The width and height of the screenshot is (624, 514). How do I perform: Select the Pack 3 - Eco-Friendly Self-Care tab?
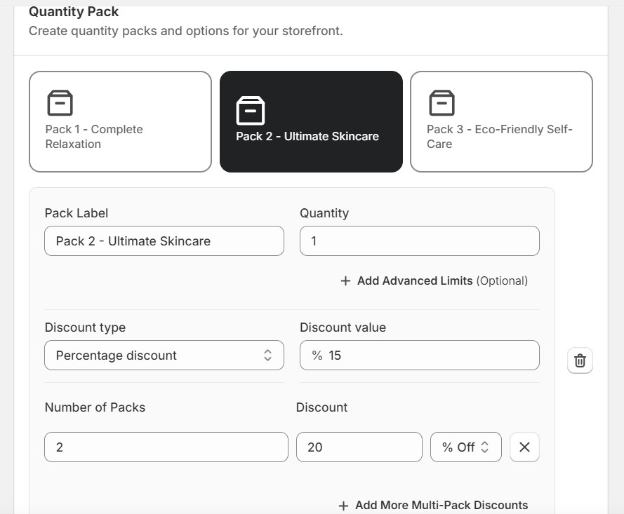pyautogui.click(x=501, y=121)
